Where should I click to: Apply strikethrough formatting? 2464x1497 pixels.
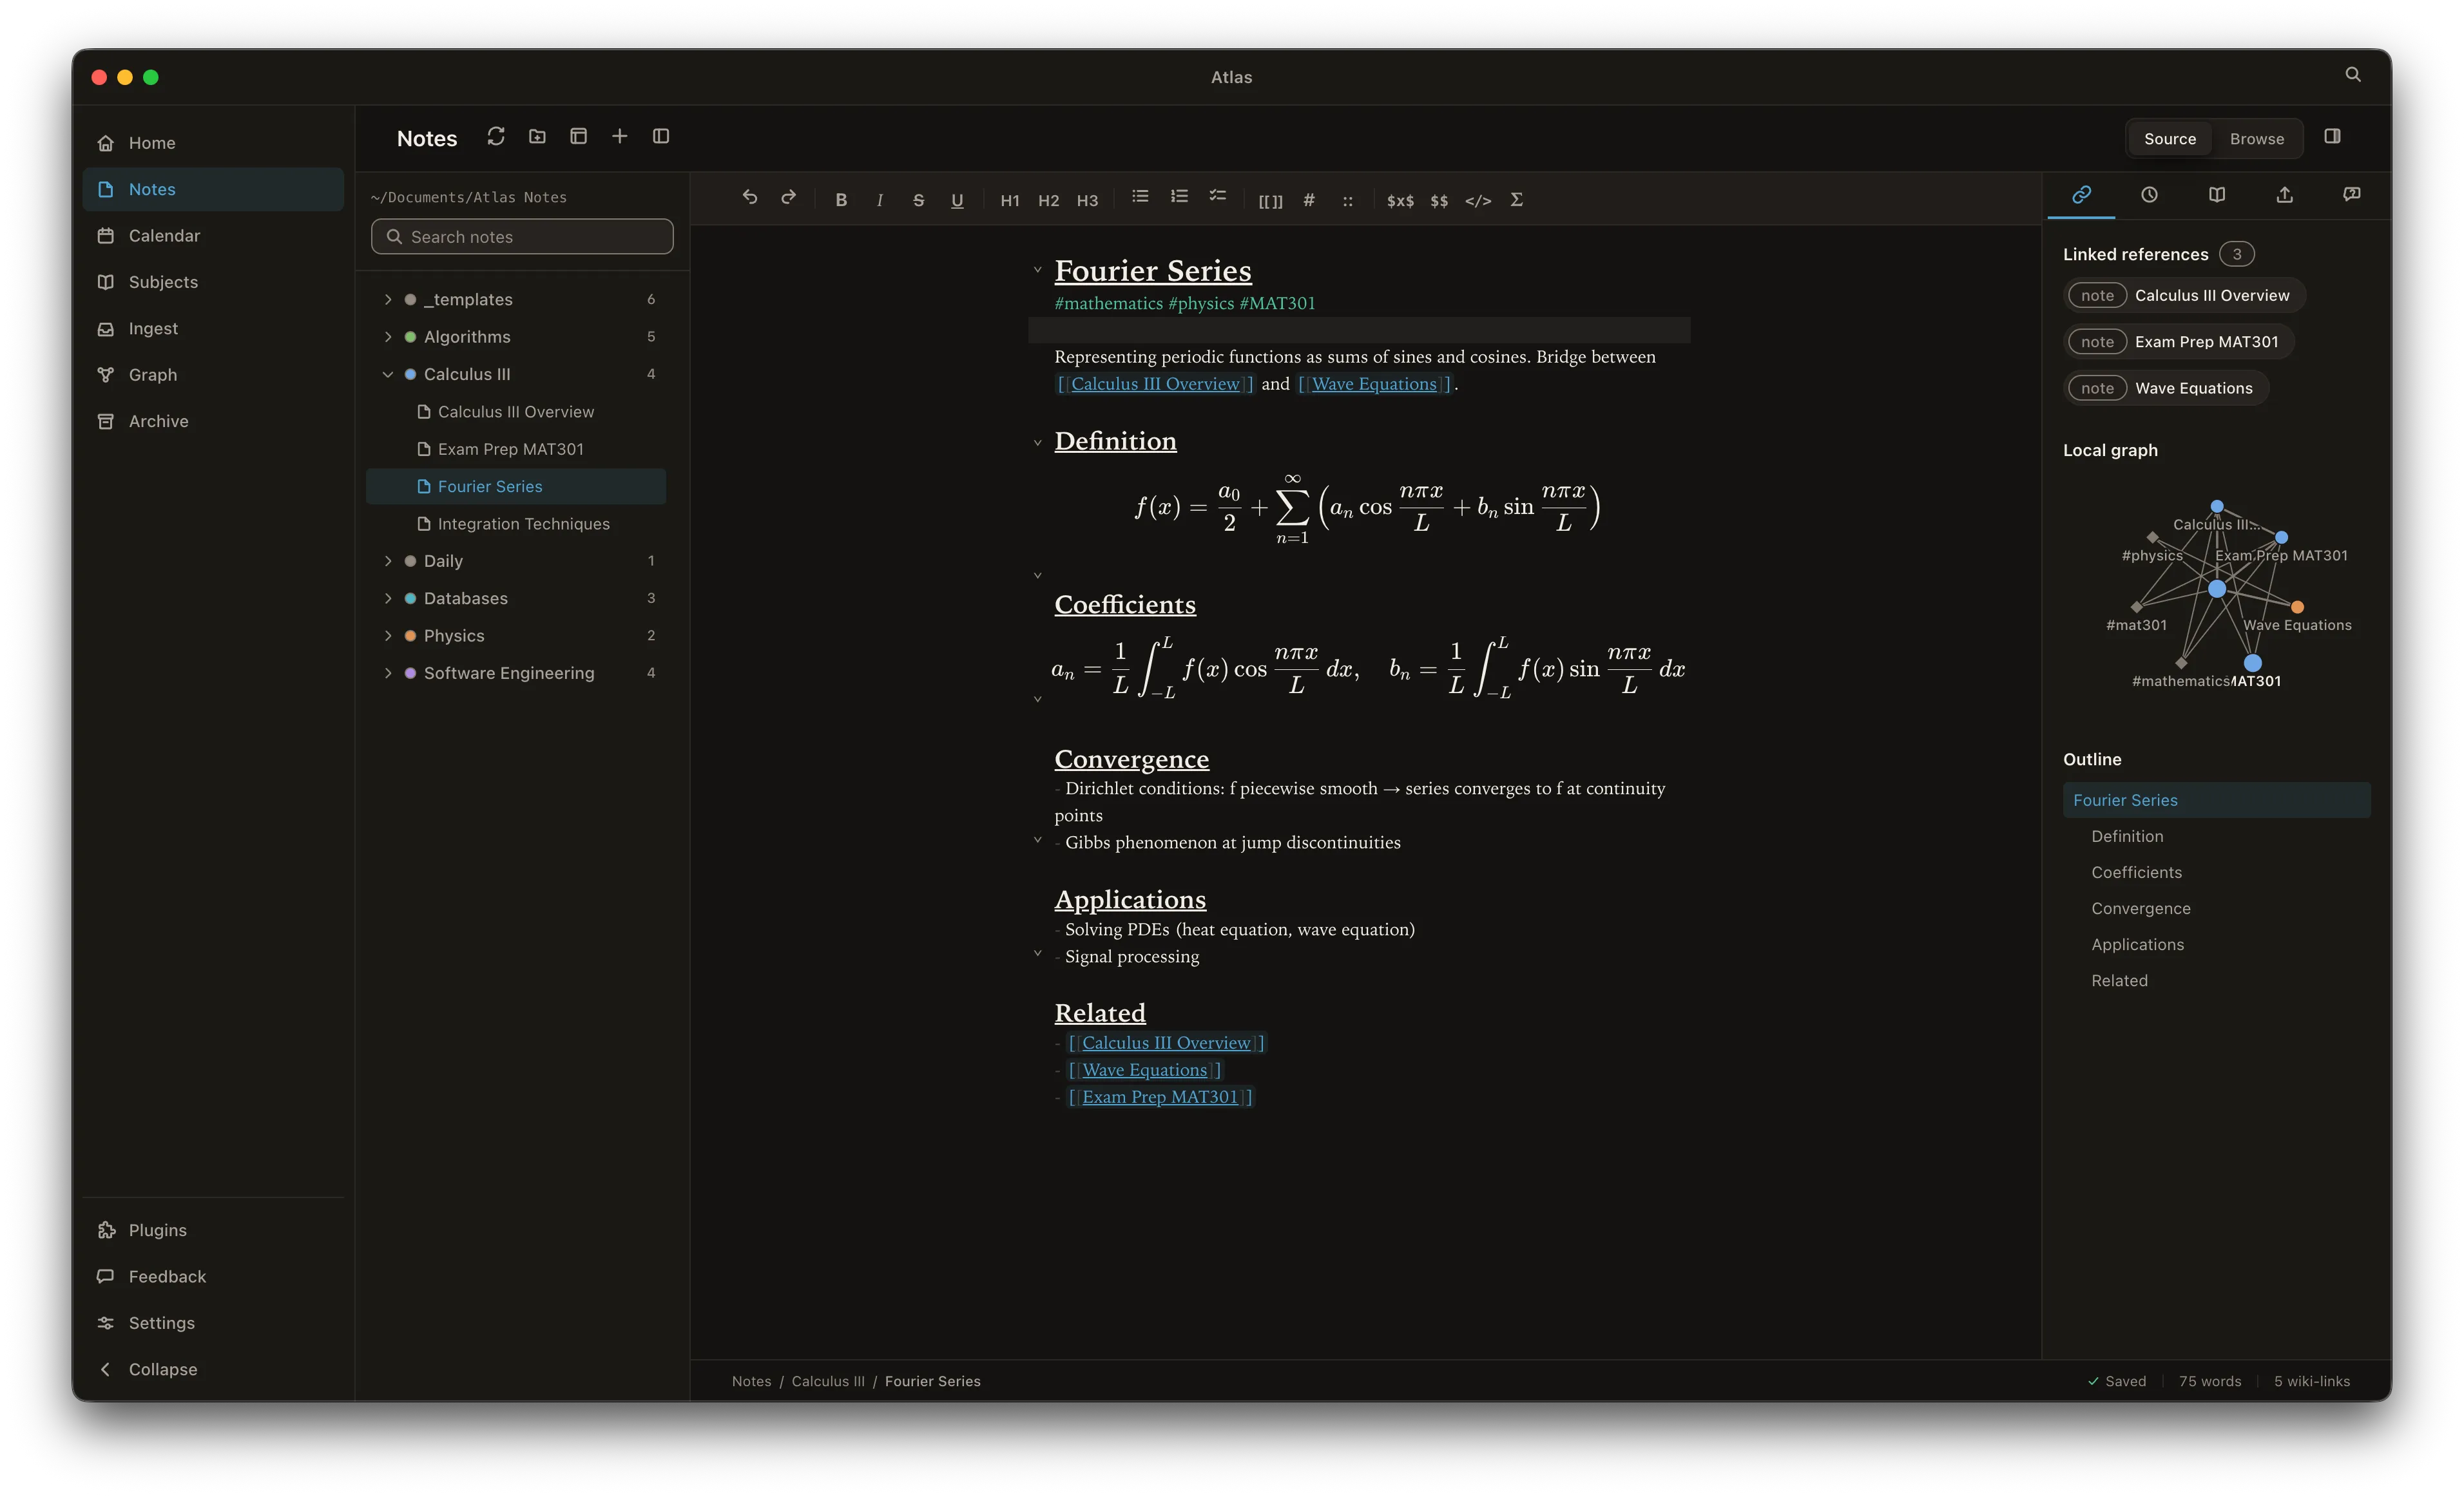(918, 200)
